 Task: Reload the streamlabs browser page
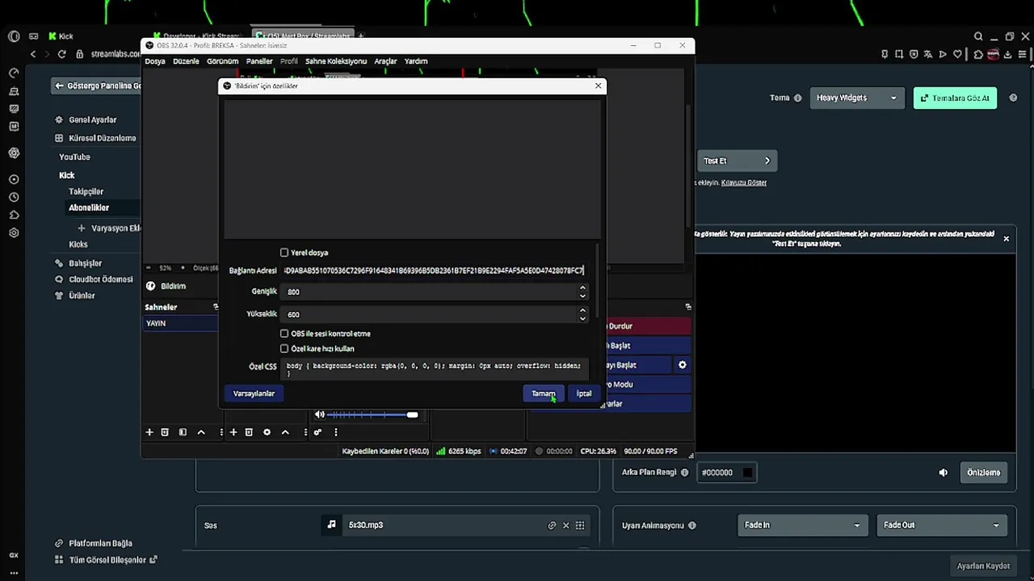coord(61,54)
